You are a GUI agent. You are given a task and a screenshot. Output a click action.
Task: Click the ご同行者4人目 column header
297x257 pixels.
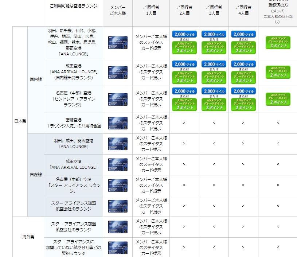pos(243,10)
